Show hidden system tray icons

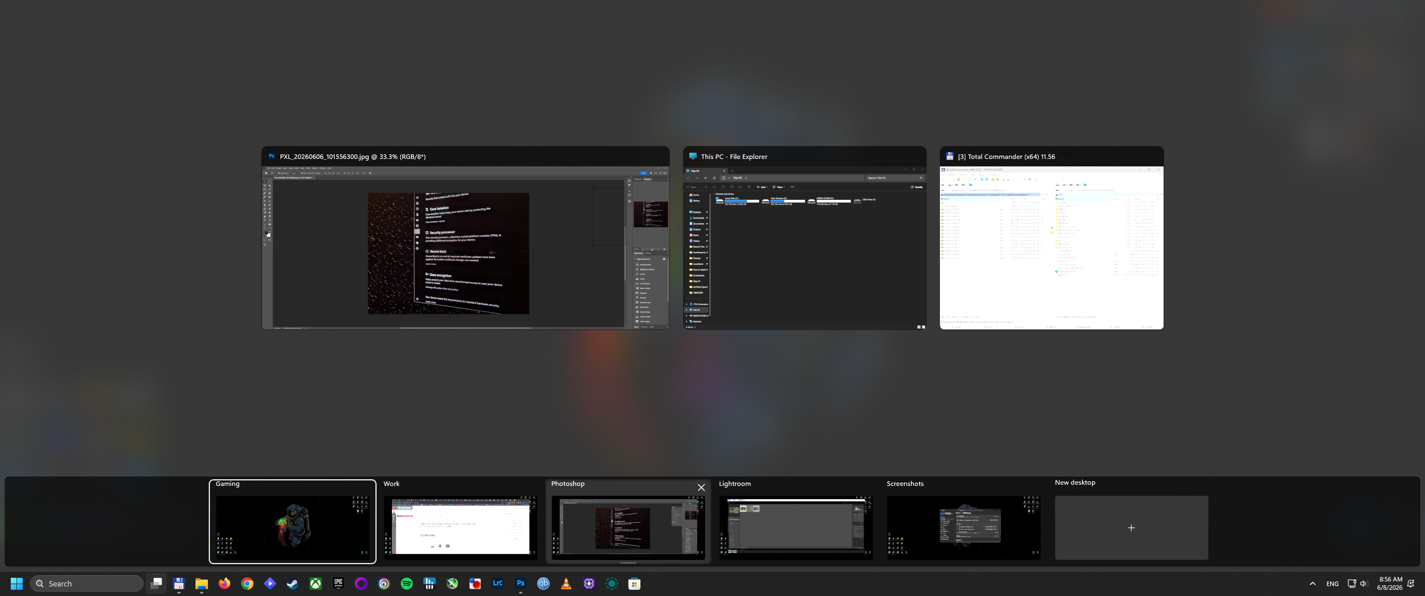(x=1313, y=583)
